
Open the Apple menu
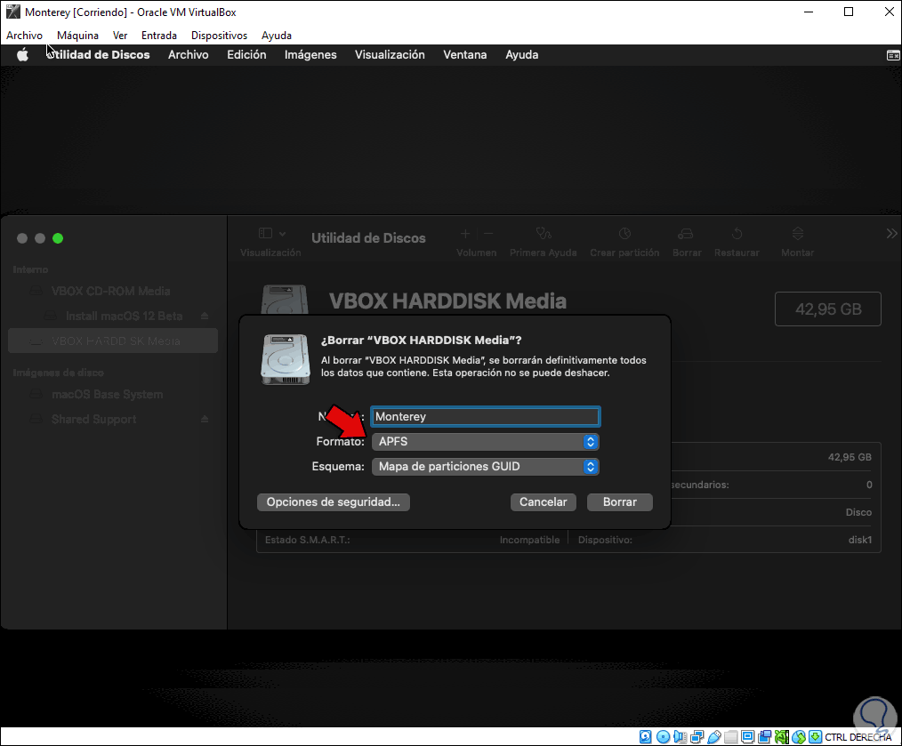pyautogui.click(x=22, y=55)
